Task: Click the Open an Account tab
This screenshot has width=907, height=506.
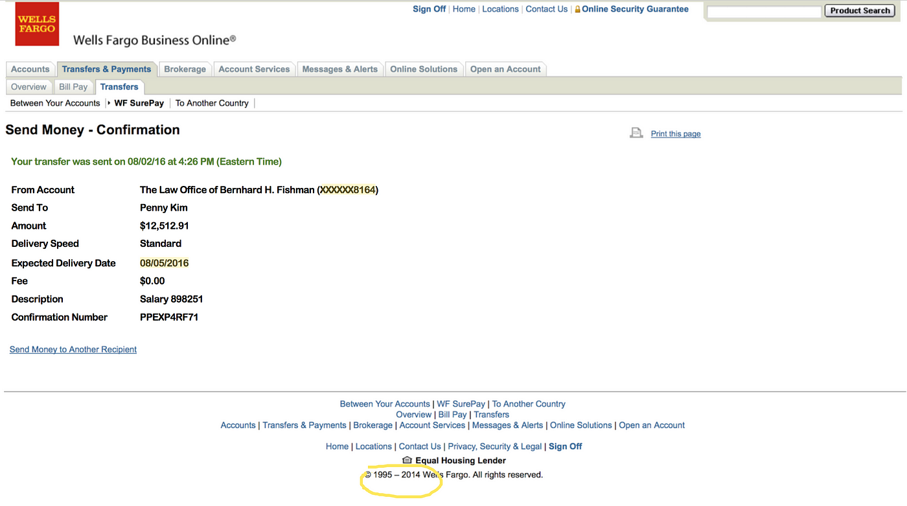Action: 505,69
